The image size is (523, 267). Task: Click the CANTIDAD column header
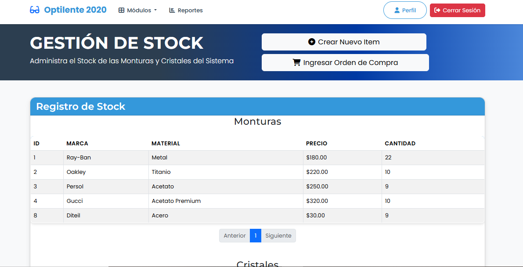click(433, 144)
